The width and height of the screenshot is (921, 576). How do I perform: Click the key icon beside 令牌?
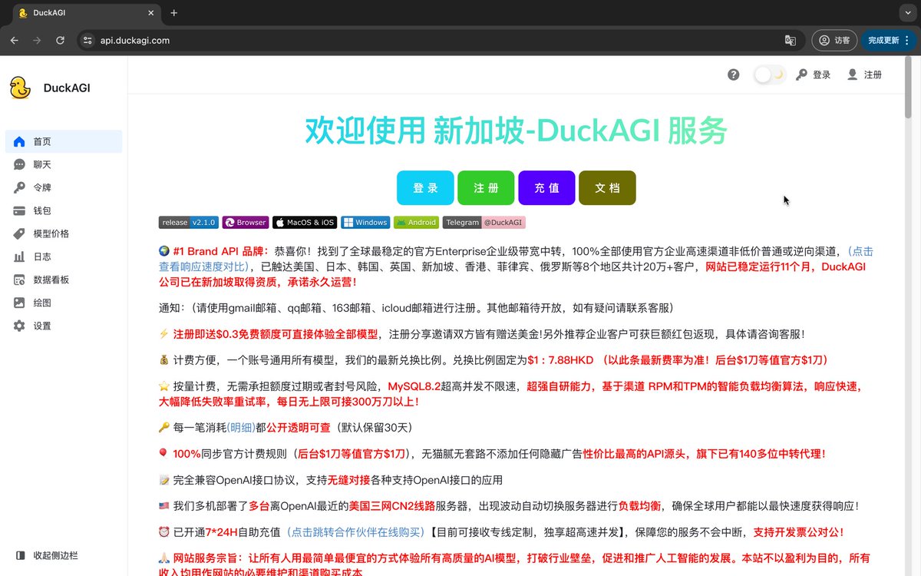point(19,187)
